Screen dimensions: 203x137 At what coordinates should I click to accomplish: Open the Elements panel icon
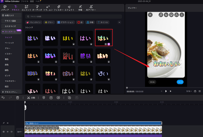26,8
